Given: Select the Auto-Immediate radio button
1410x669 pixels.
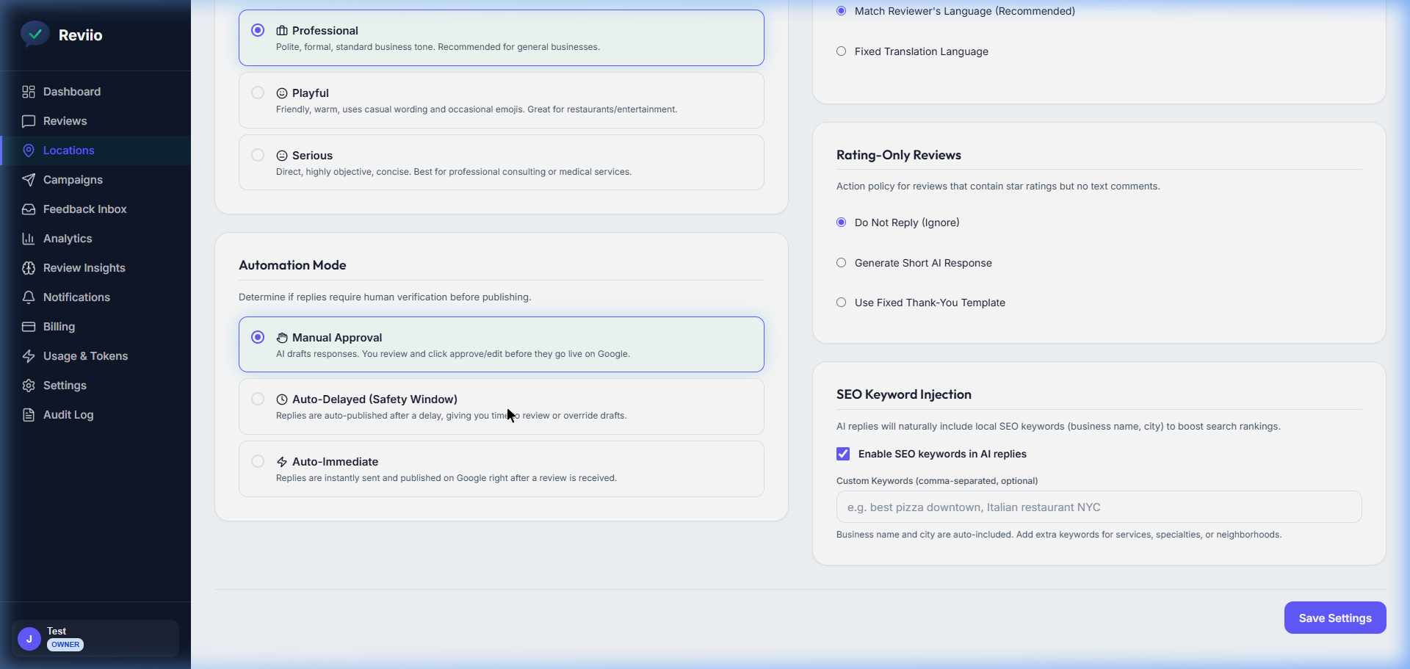Looking at the screenshot, I should 258,461.
